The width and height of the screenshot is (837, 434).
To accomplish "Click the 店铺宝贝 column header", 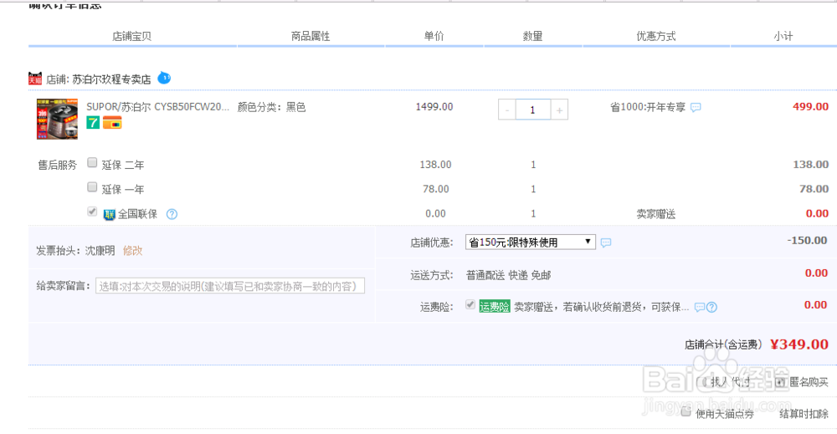I will tap(132, 36).
